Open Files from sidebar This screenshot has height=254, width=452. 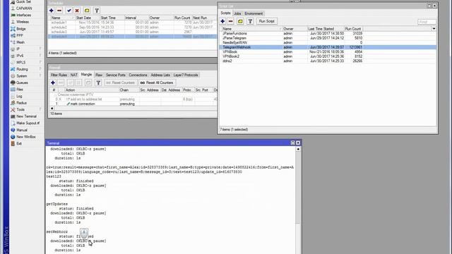[x=20, y=90]
